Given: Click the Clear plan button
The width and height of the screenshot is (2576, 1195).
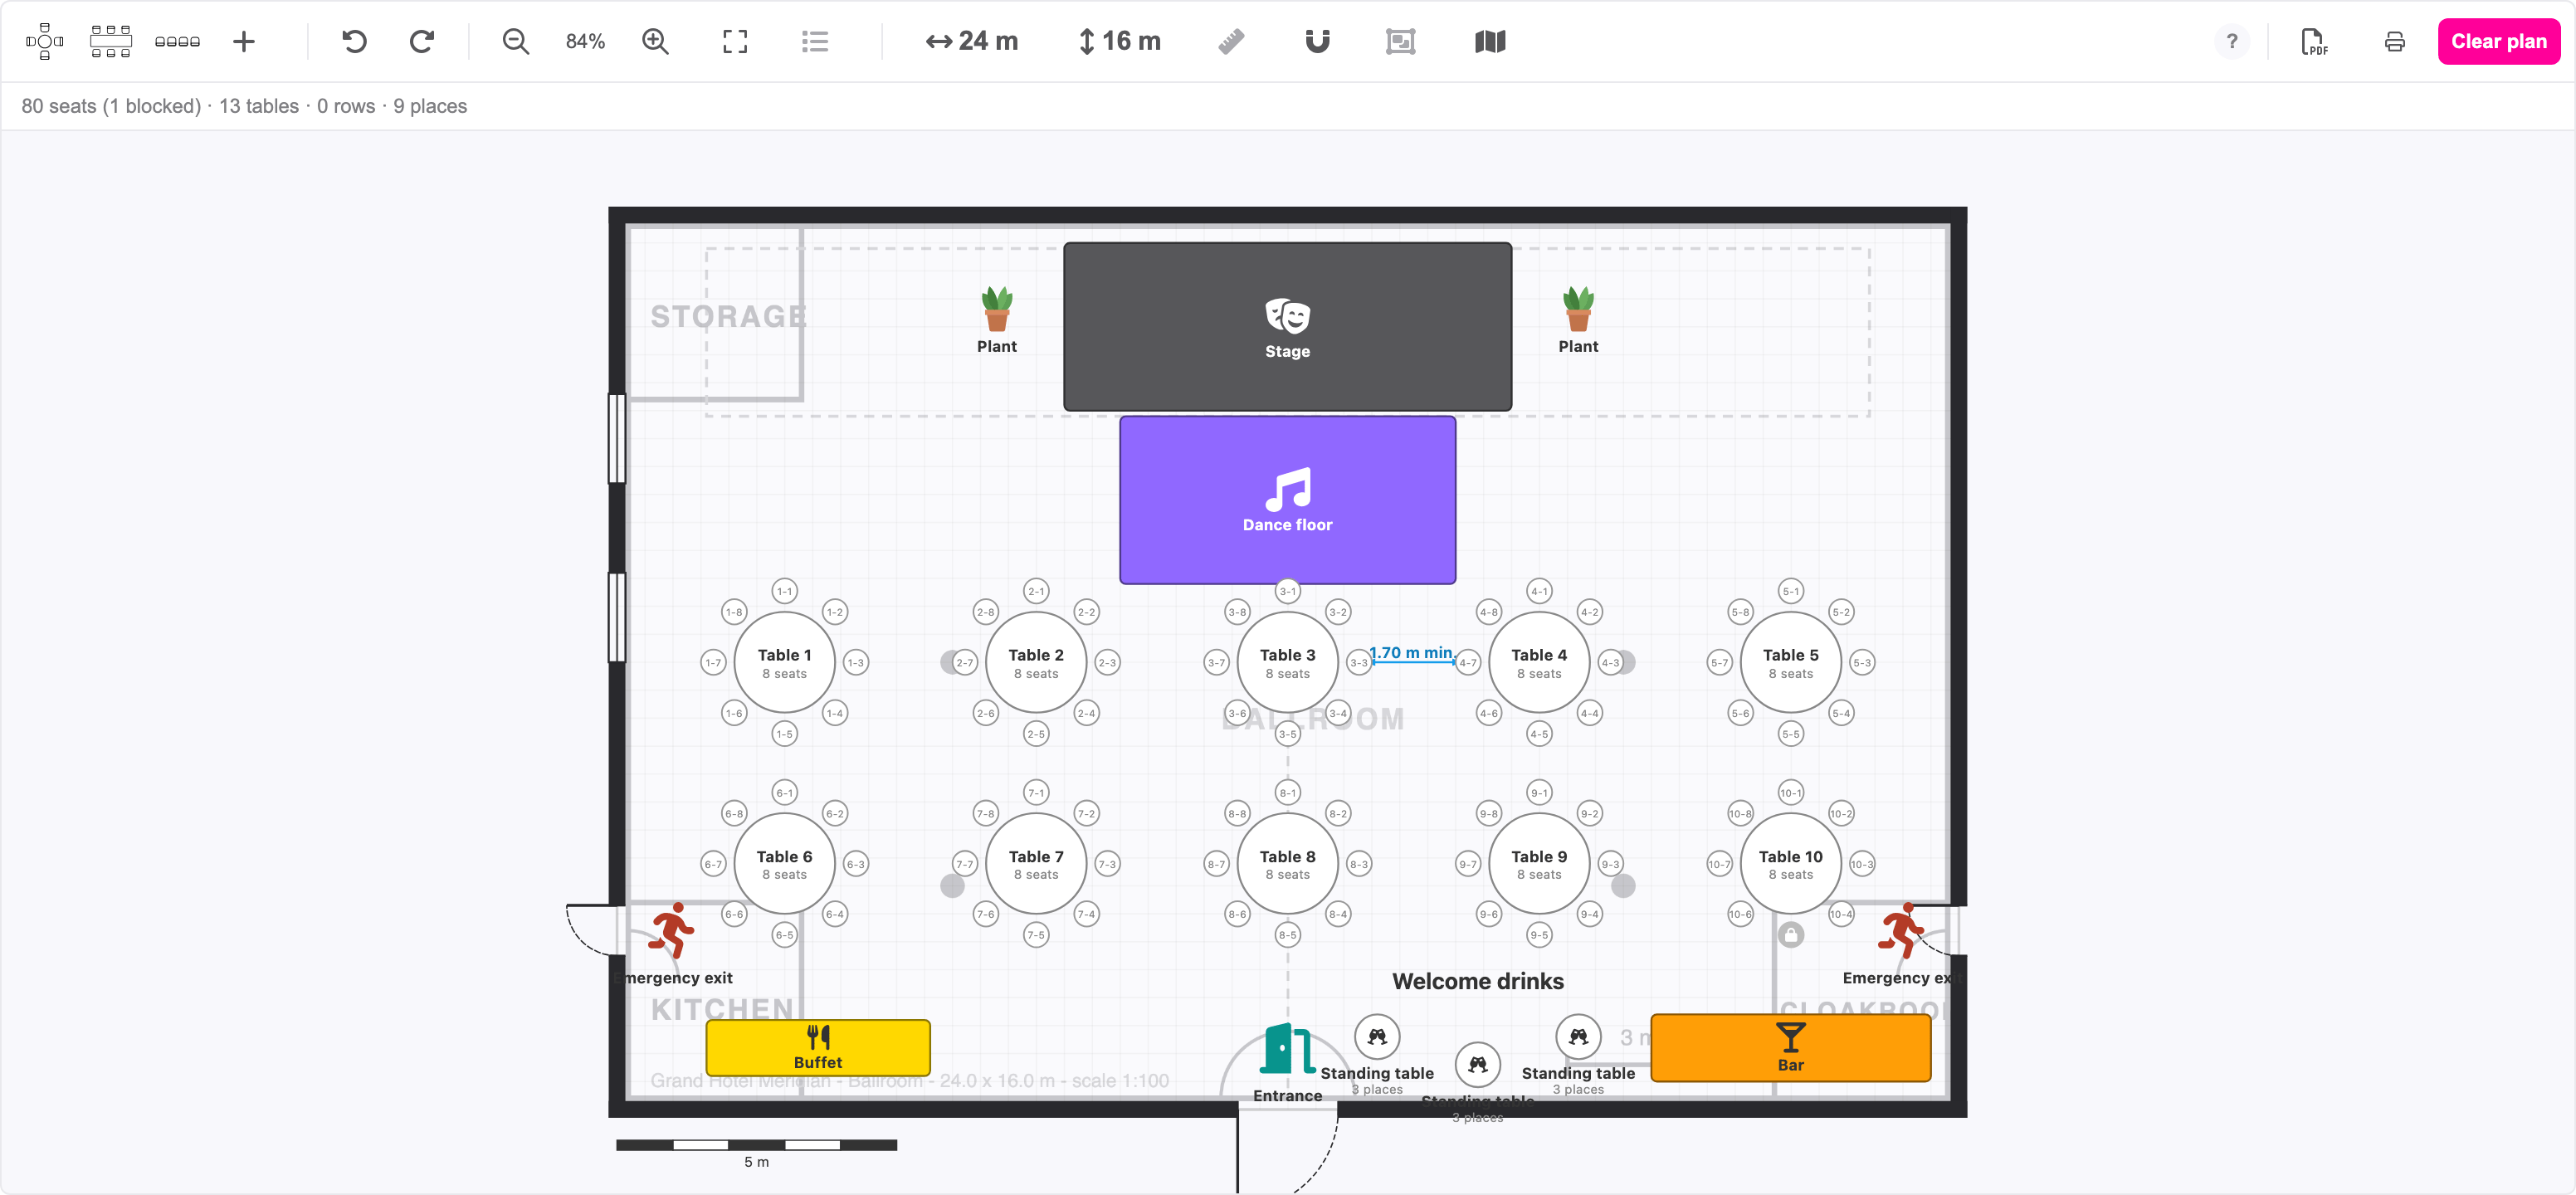Looking at the screenshot, I should click(2499, 41).
